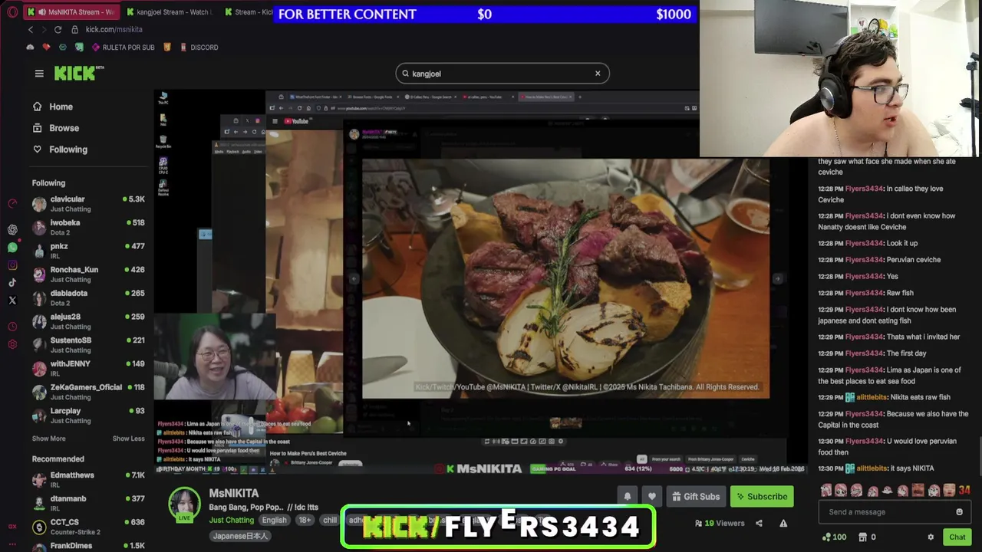Screen dimensions: 982x552
Task: Send message with Chat button
Action: (957, 537)
